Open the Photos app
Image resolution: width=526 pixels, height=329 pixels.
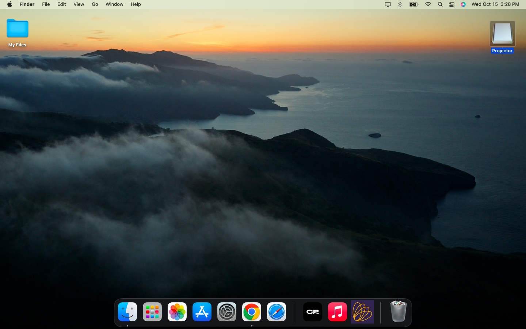(x=177, y=312)
